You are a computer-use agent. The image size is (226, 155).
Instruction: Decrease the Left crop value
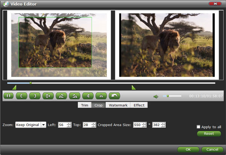pos(69,126)
